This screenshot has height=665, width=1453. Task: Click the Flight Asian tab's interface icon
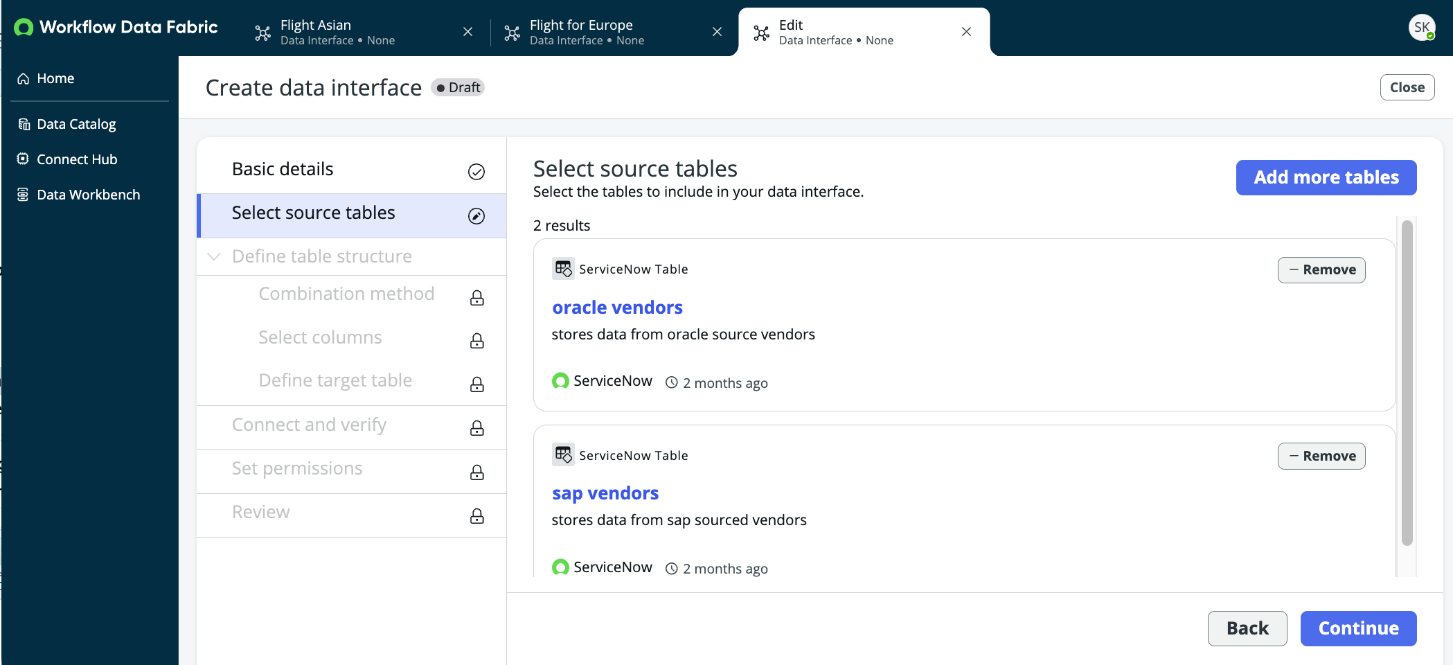click(x=263, y=33)
